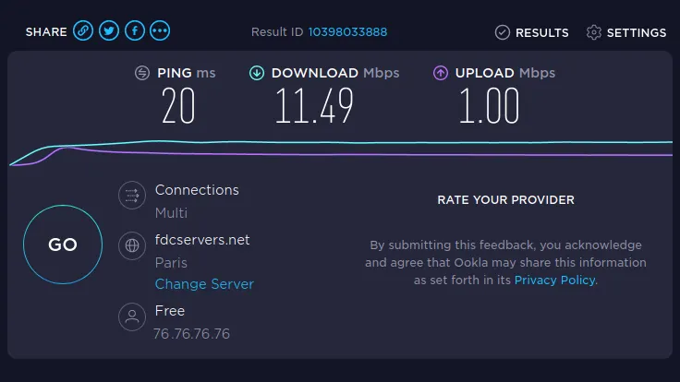Click the speed graph line
Image resolution: width=680 pixels, height=382 pixels.
340,149
